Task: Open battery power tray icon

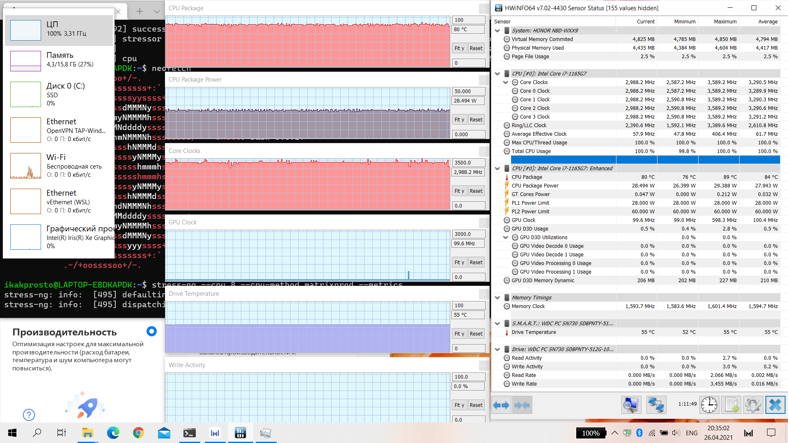Action: [x=664, y=433]
